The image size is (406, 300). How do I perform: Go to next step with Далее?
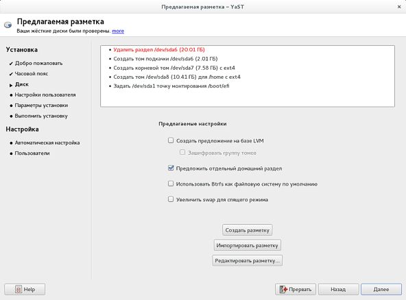coord(381,289)
